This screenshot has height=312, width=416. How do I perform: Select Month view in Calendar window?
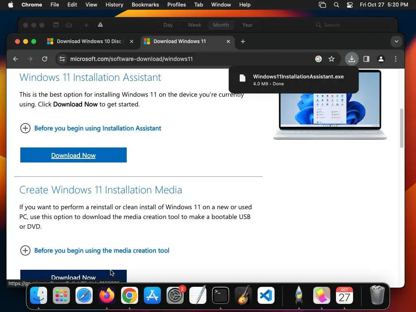click(221, 25)
